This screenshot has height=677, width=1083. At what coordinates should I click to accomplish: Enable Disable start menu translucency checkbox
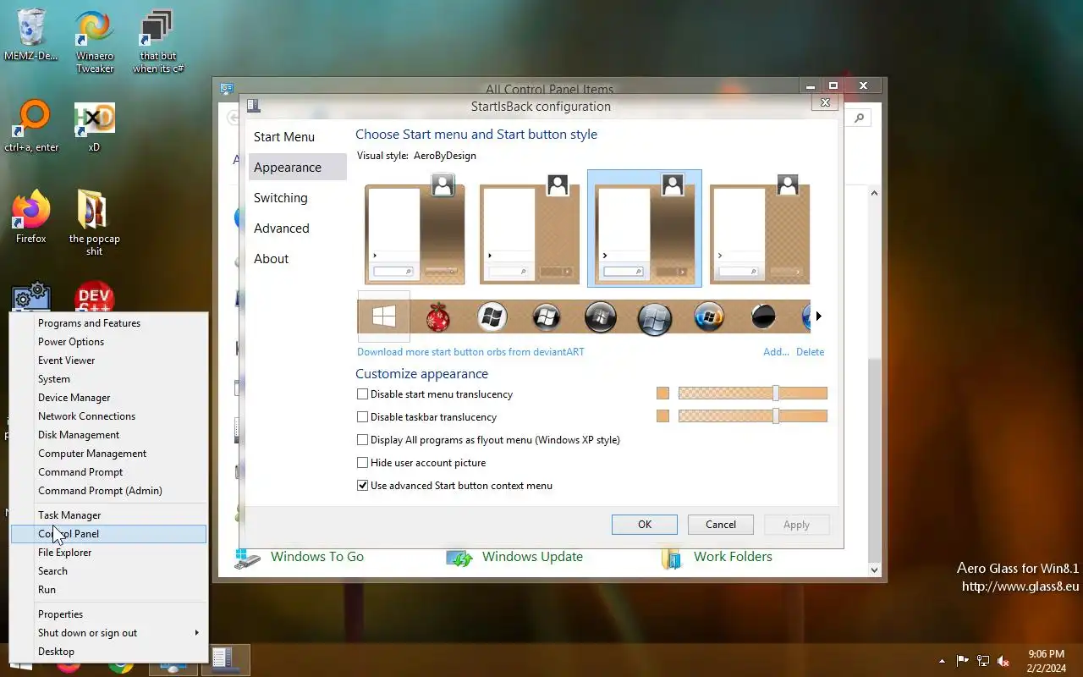363,394
